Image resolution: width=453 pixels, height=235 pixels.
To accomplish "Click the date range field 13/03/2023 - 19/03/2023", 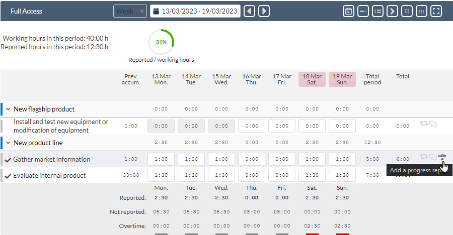I will tap(195, 11).
